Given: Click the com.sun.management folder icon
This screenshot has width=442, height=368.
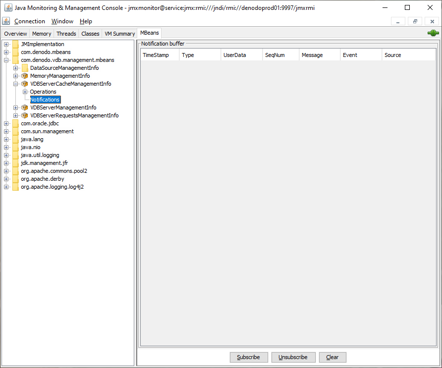Looking at the screenshot, I should click(x=15, y=131).
